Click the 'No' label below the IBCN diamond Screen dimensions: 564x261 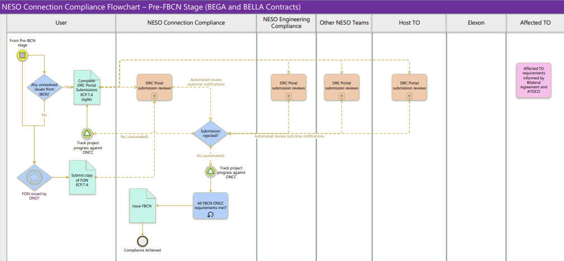[x=44, y=115]
